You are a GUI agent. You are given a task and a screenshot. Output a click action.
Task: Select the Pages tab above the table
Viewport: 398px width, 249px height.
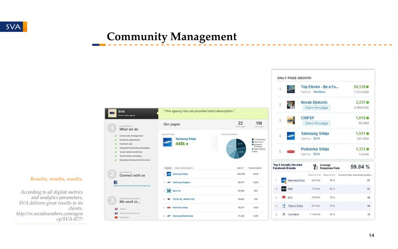[168, 168]
